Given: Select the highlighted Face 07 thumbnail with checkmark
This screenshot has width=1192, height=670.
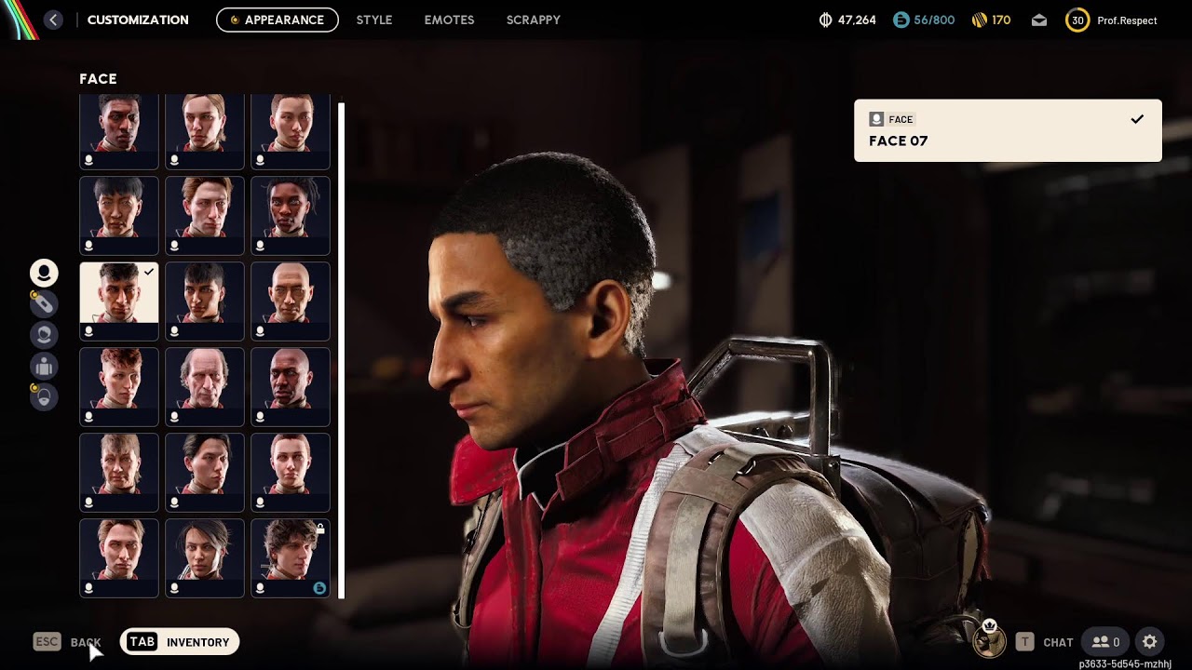Looking at the screenshot, I should pos(119,301).
